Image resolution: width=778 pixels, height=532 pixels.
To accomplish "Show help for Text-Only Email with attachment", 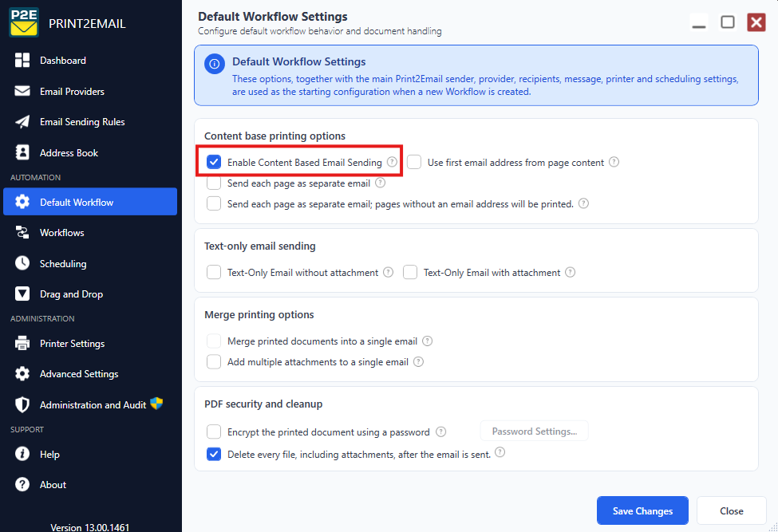I will point(570,272).
